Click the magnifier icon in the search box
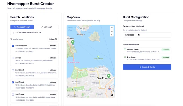The width and height of the screenshot is (183, 106). click(x=13, y=32)
